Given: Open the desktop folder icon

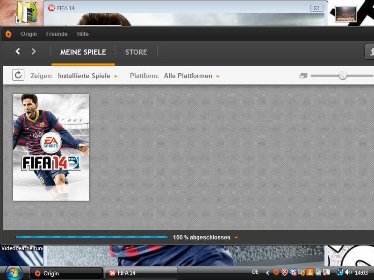Looking at the screenshot, I should 26,12.
